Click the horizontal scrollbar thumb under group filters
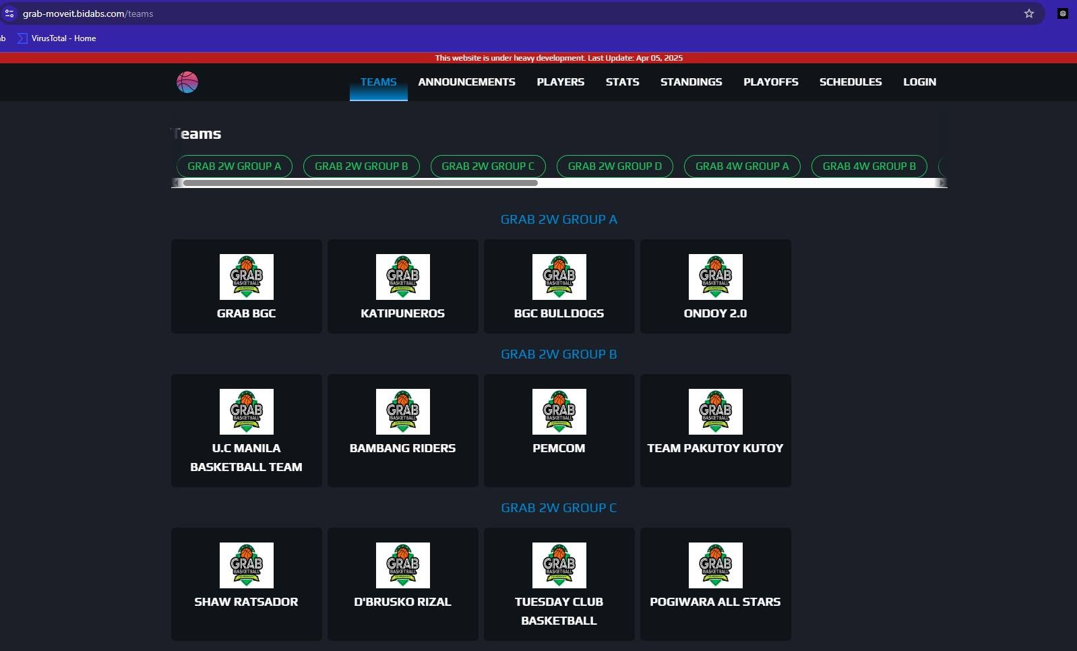The image size is (1077, 651). (360, 183)
